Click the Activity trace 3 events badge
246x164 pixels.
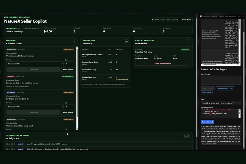point(186,136)
